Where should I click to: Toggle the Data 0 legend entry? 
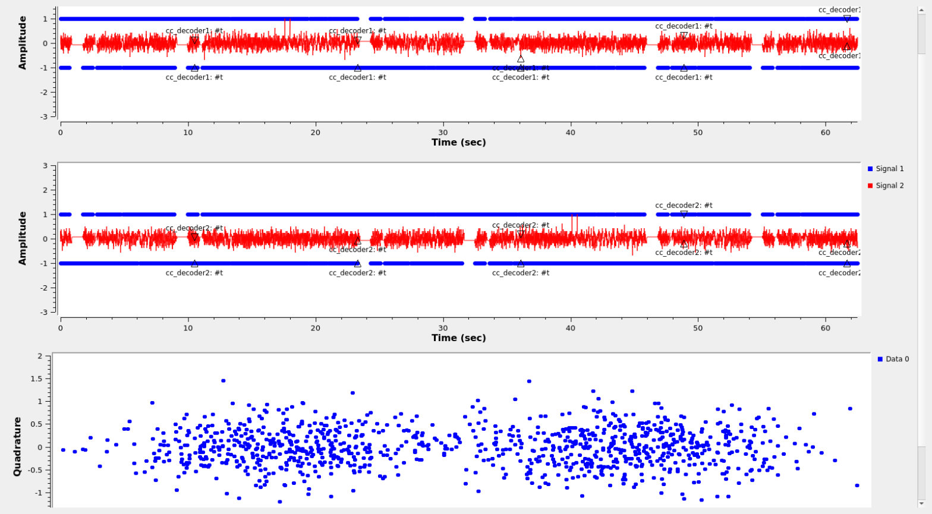tap(897, 360)
